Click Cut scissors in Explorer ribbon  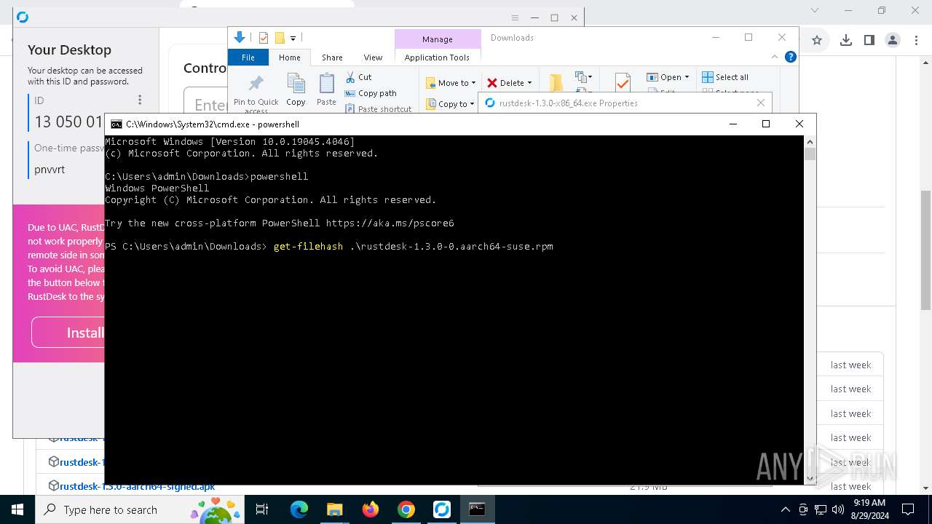(x=358, y=77)
